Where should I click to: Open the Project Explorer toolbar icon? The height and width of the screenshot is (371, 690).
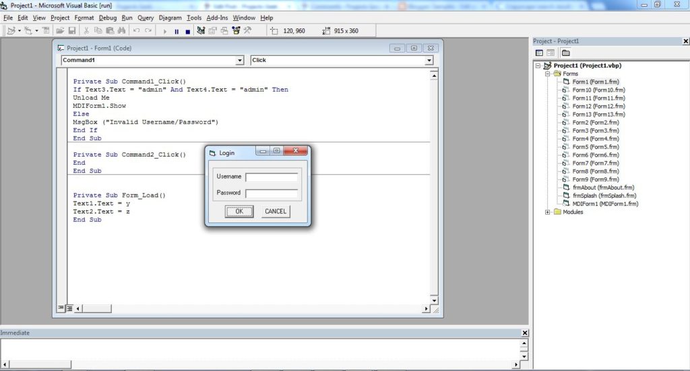tap(201, 31)
